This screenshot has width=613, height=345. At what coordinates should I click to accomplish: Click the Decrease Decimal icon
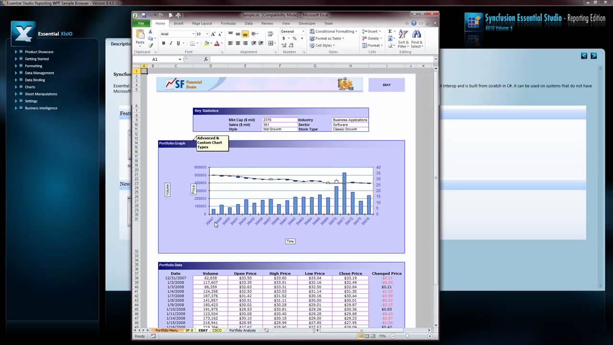click(291, 46)
